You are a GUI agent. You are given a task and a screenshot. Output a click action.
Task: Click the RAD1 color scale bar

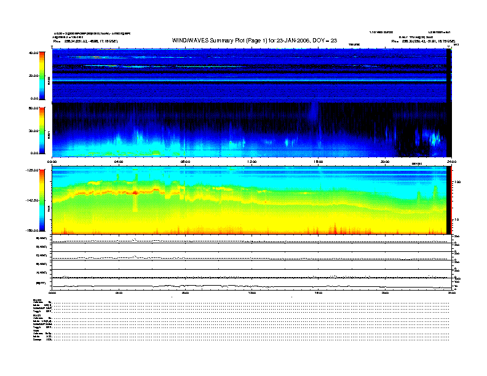coord(42,131)
